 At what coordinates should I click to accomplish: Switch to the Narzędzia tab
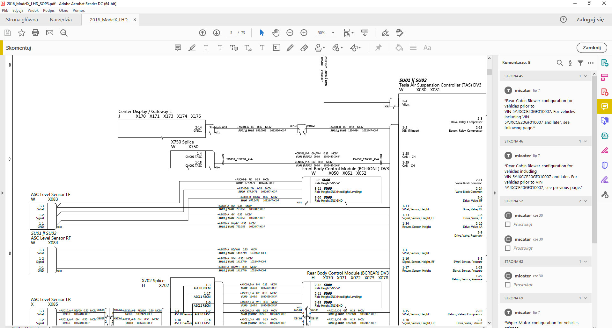tap(61, 19)
